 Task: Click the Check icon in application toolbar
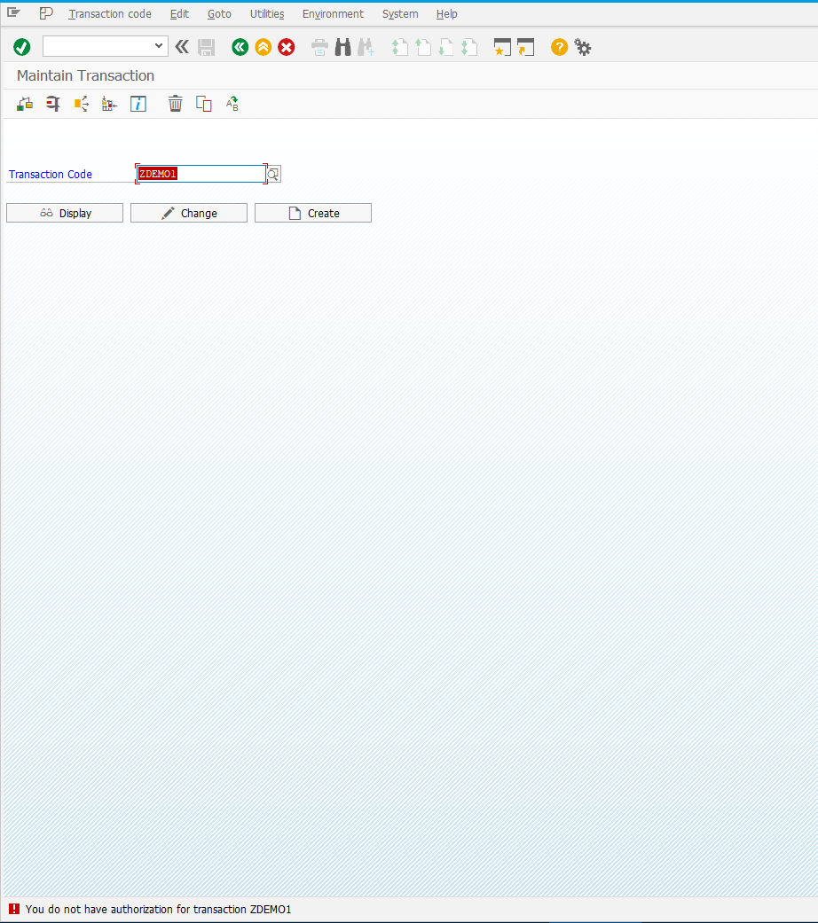25,105
